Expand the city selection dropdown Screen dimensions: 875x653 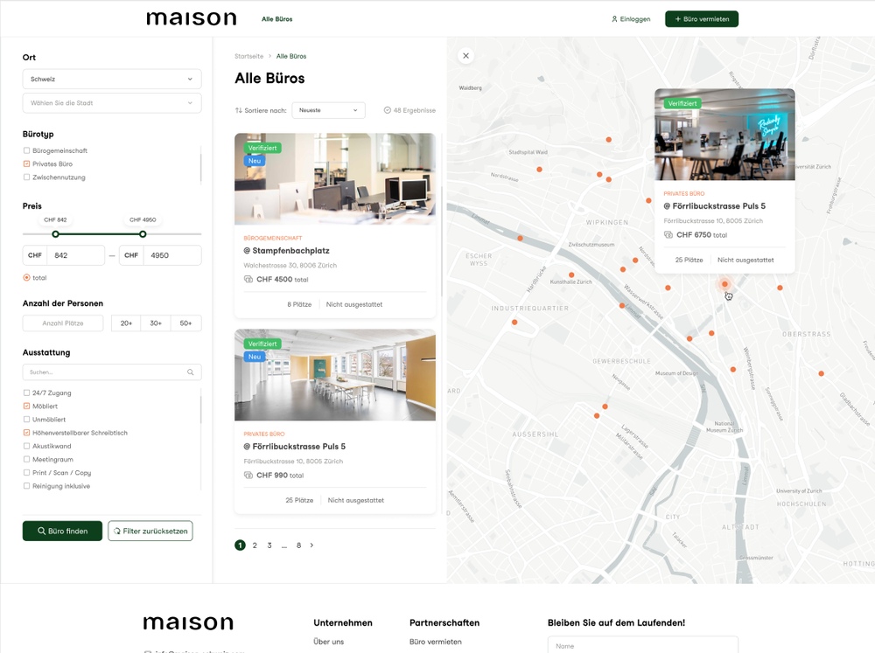tap(112, 103)
